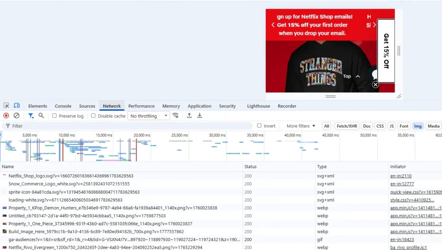
Task: Open initiator link en-in:2110
Action: [401, 176]
